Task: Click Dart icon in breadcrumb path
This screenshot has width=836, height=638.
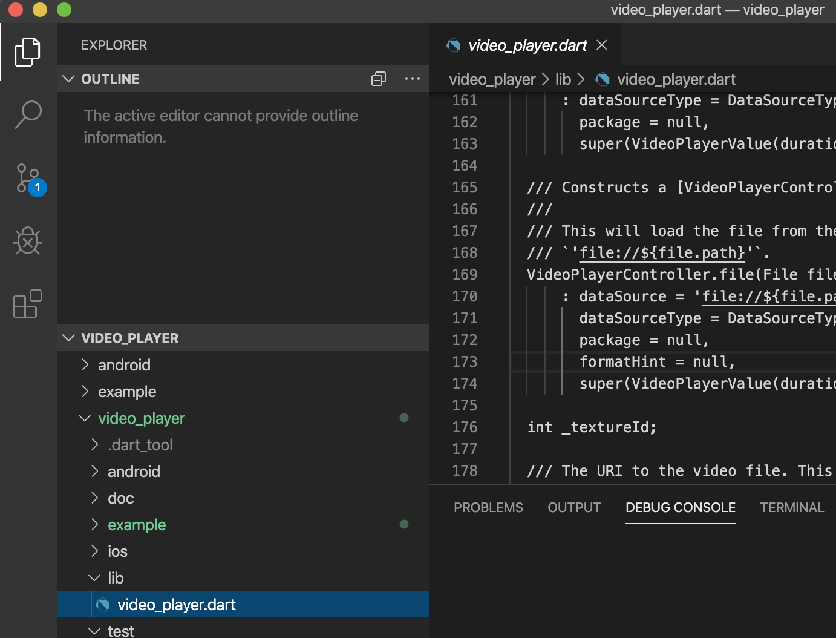Action: [x=603, y=79]
